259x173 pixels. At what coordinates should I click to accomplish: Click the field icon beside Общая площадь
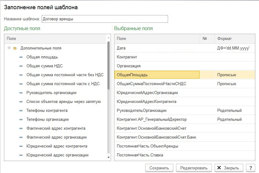(21, 57)
